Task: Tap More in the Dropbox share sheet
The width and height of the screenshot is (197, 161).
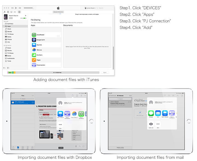Action: click(60, 125)
